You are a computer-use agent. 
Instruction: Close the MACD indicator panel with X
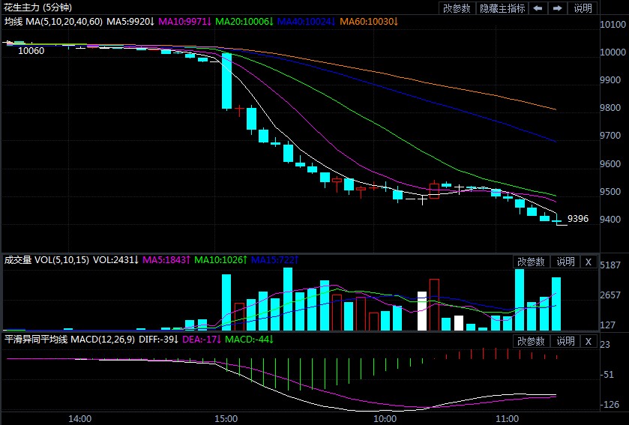click(588, 341)
